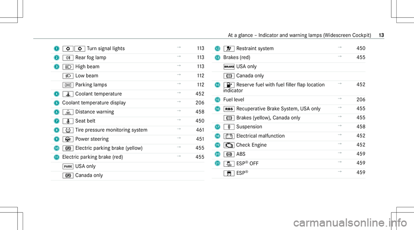Follow arrow link for Restraint system
The width and height of the screenshot is (414, 230).
340,47
